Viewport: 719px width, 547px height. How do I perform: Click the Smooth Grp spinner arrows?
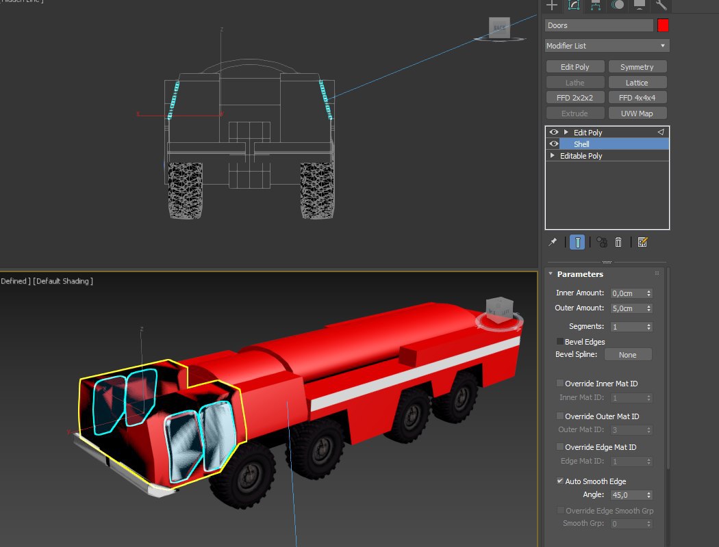(649, 524)
